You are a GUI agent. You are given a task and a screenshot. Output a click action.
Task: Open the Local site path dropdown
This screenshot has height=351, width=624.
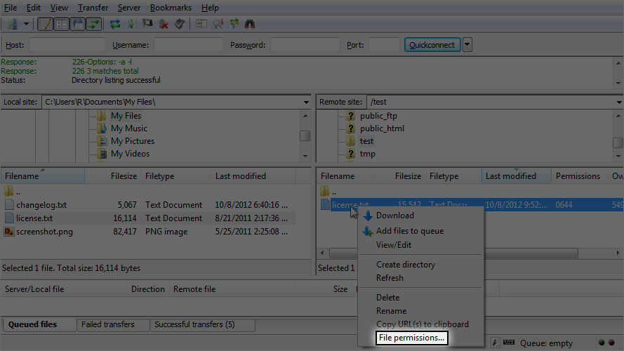click(x=306, y=102)
